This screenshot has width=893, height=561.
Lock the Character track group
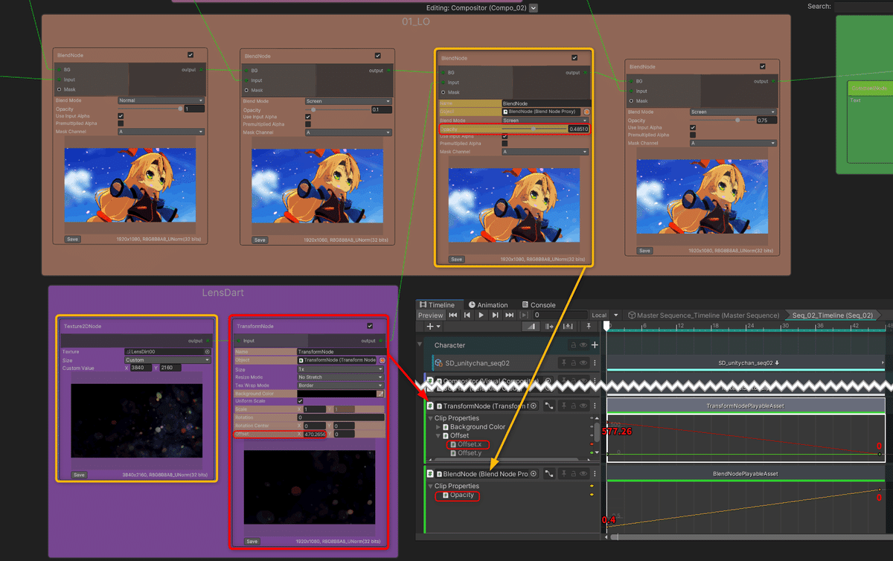pyautogui.click(x=572, y=345)
